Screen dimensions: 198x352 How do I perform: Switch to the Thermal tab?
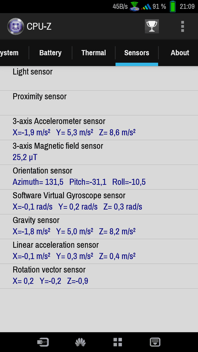point(94,53)
